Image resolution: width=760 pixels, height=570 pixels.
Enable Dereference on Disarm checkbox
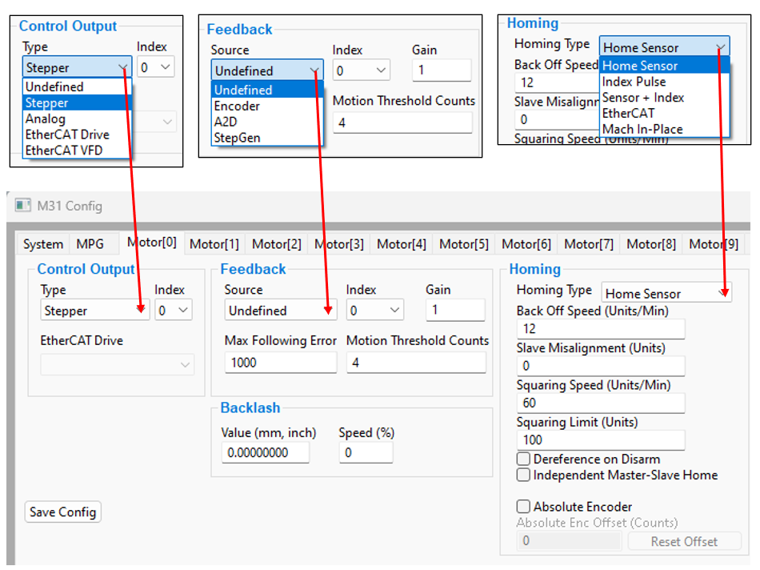524,460
